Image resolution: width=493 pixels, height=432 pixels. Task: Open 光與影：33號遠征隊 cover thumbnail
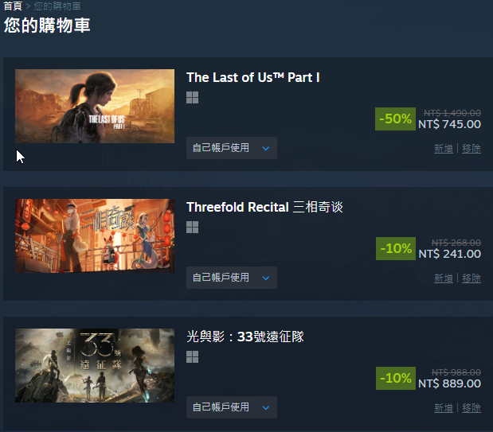pos(95,366)
